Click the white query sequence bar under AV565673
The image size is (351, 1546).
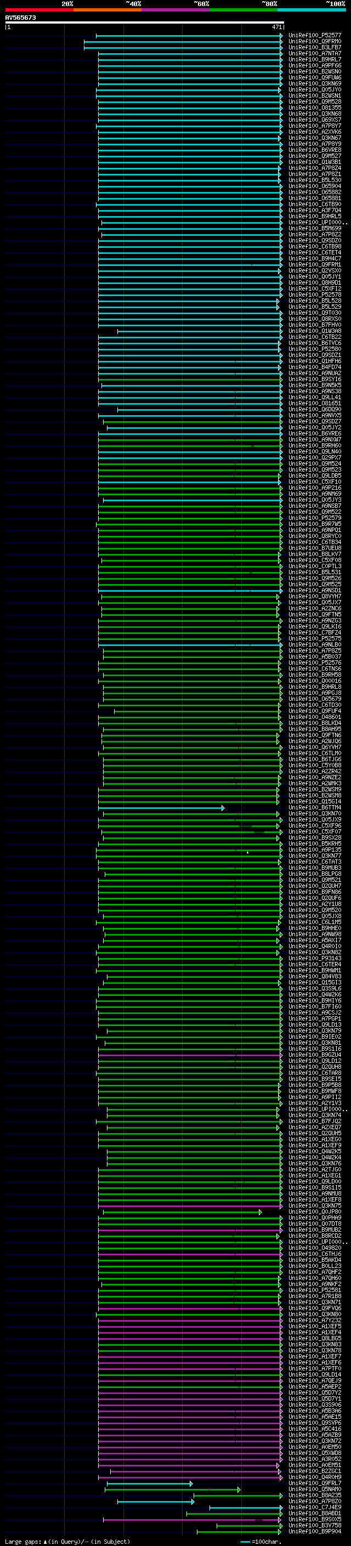tap(144, 22)
